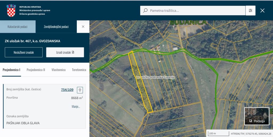Collapse details with Manje... link
273x137 pixels.
coord(76,106)
